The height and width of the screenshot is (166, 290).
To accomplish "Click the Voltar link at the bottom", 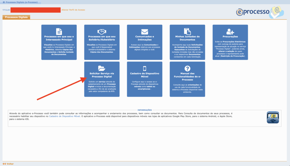I will (10, 164).
